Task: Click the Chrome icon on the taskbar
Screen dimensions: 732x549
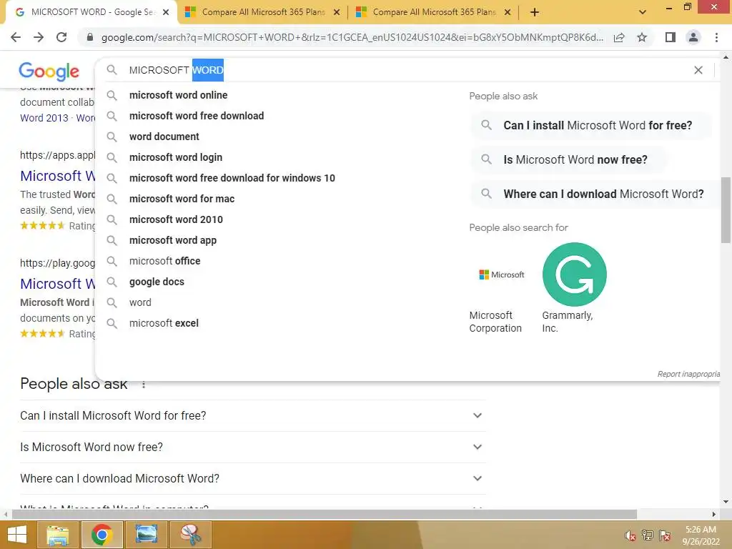Action: coord(102,535)
